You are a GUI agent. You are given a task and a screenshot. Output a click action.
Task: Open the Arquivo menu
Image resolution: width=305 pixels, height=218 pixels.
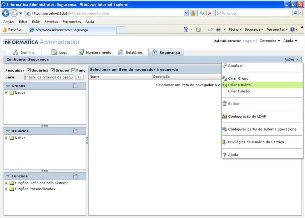(x=9, y=22)
